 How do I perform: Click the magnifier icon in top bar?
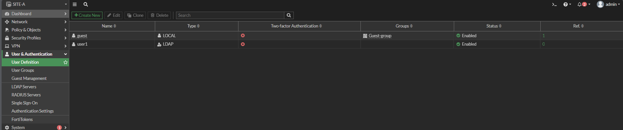tap(86, 5)
